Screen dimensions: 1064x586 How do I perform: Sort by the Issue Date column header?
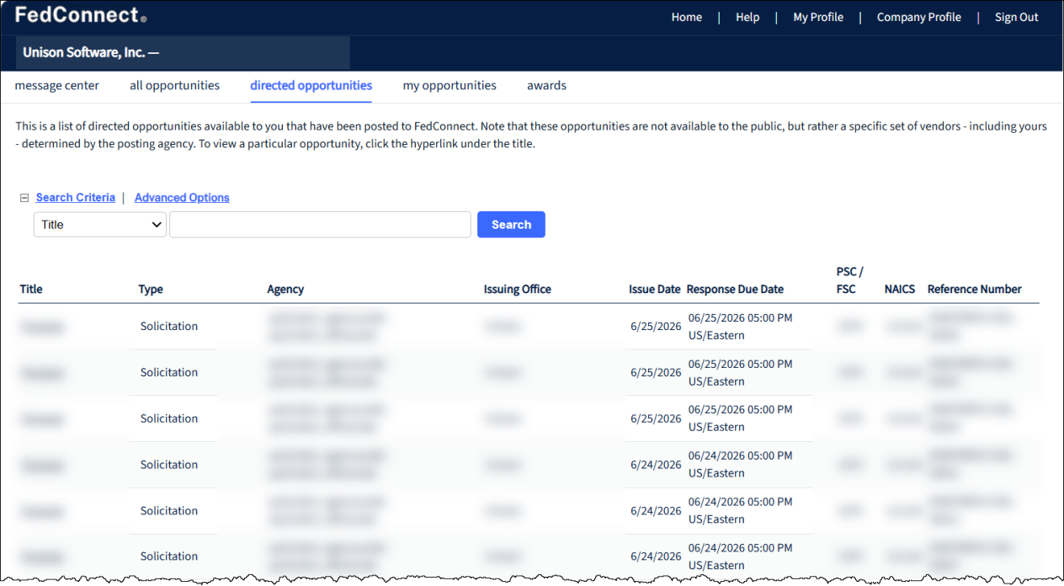tap(654, 290)
